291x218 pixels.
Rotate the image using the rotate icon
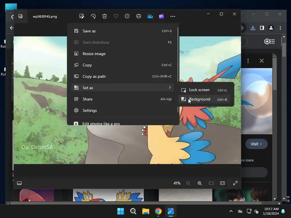tap(93, 16)
